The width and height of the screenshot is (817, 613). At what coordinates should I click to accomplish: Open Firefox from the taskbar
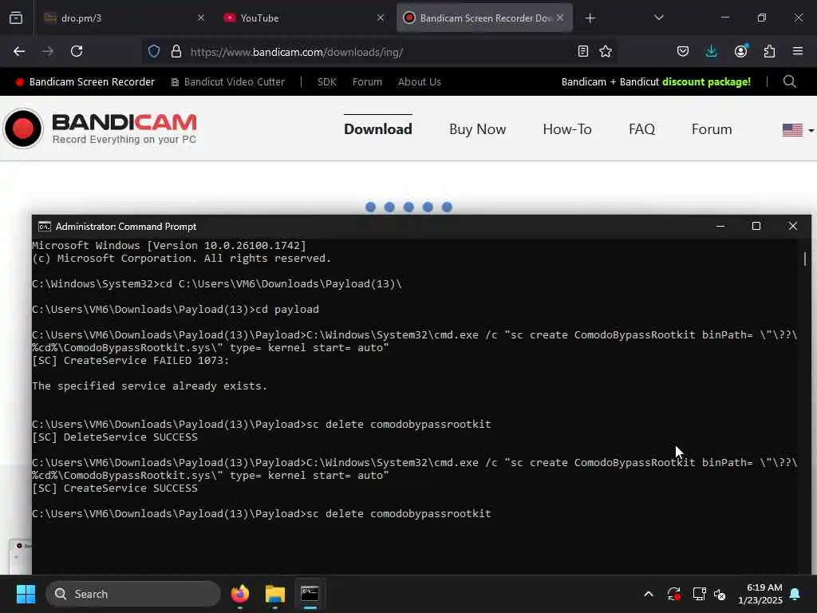pos(240,594)
